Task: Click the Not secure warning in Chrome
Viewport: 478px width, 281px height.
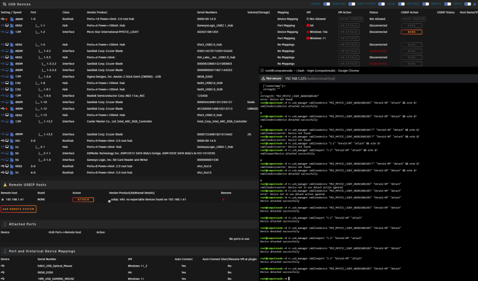Action: coord(271,78)
